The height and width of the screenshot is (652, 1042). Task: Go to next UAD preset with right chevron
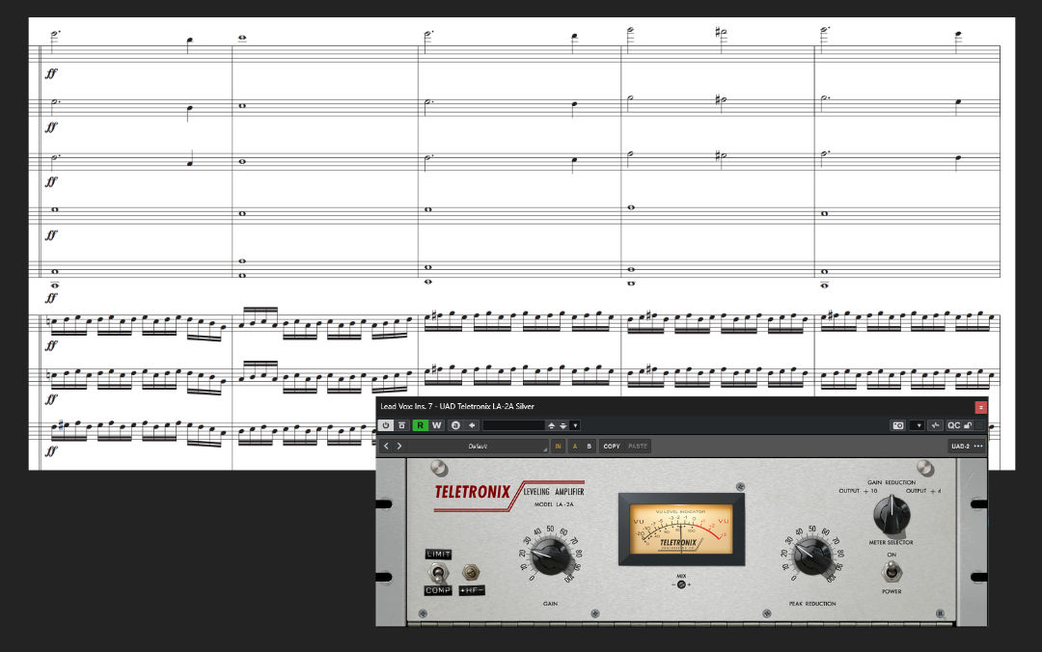pyautogui.click(x=398, y=446)
